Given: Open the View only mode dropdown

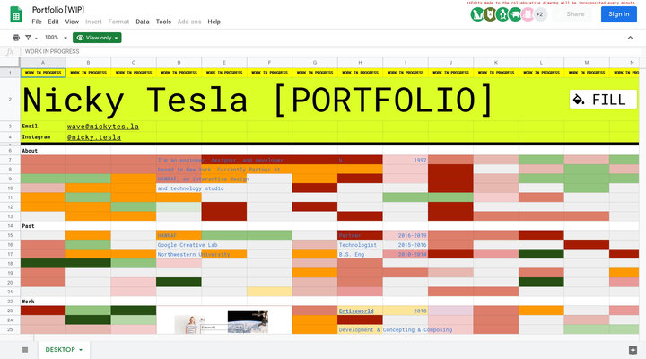Looking at the screenshot, I should pyautogui.click(x=97, y=38).
